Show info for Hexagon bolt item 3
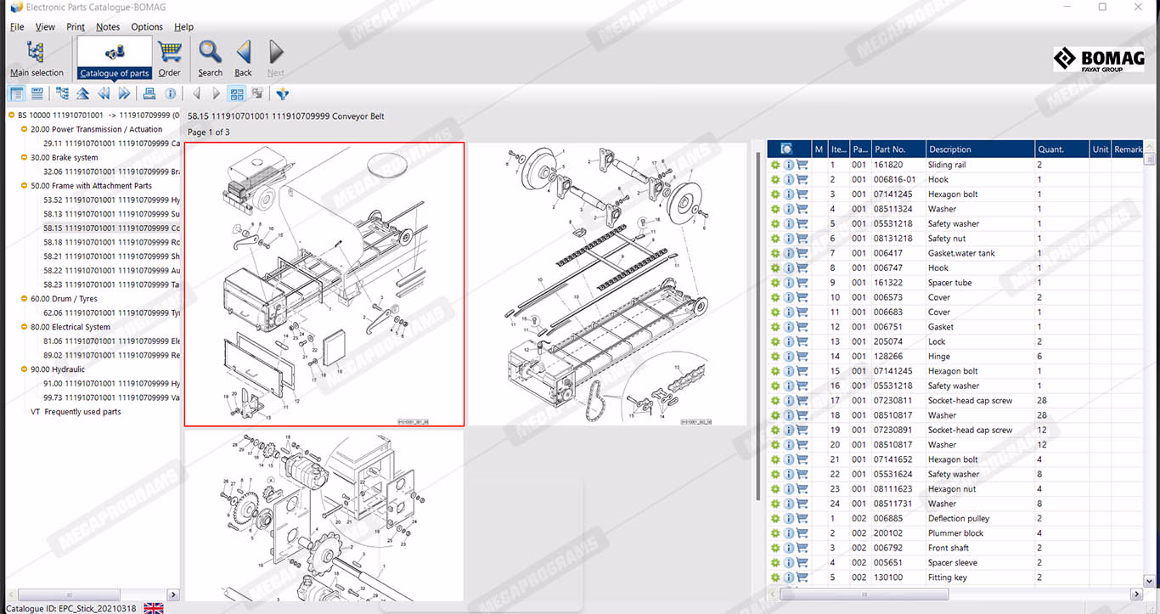 click(x=789, y=194)
